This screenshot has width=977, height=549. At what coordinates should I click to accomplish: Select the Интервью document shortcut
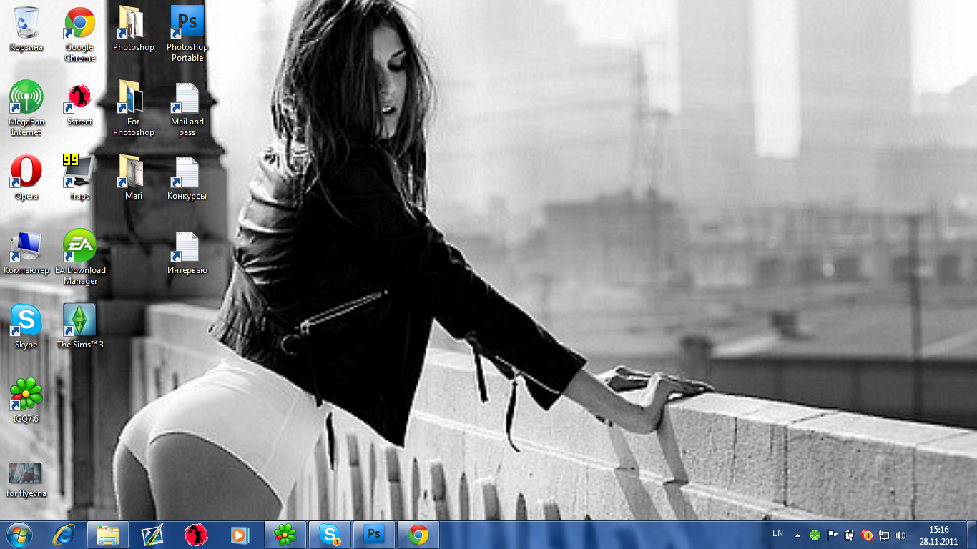pos(187,252)
